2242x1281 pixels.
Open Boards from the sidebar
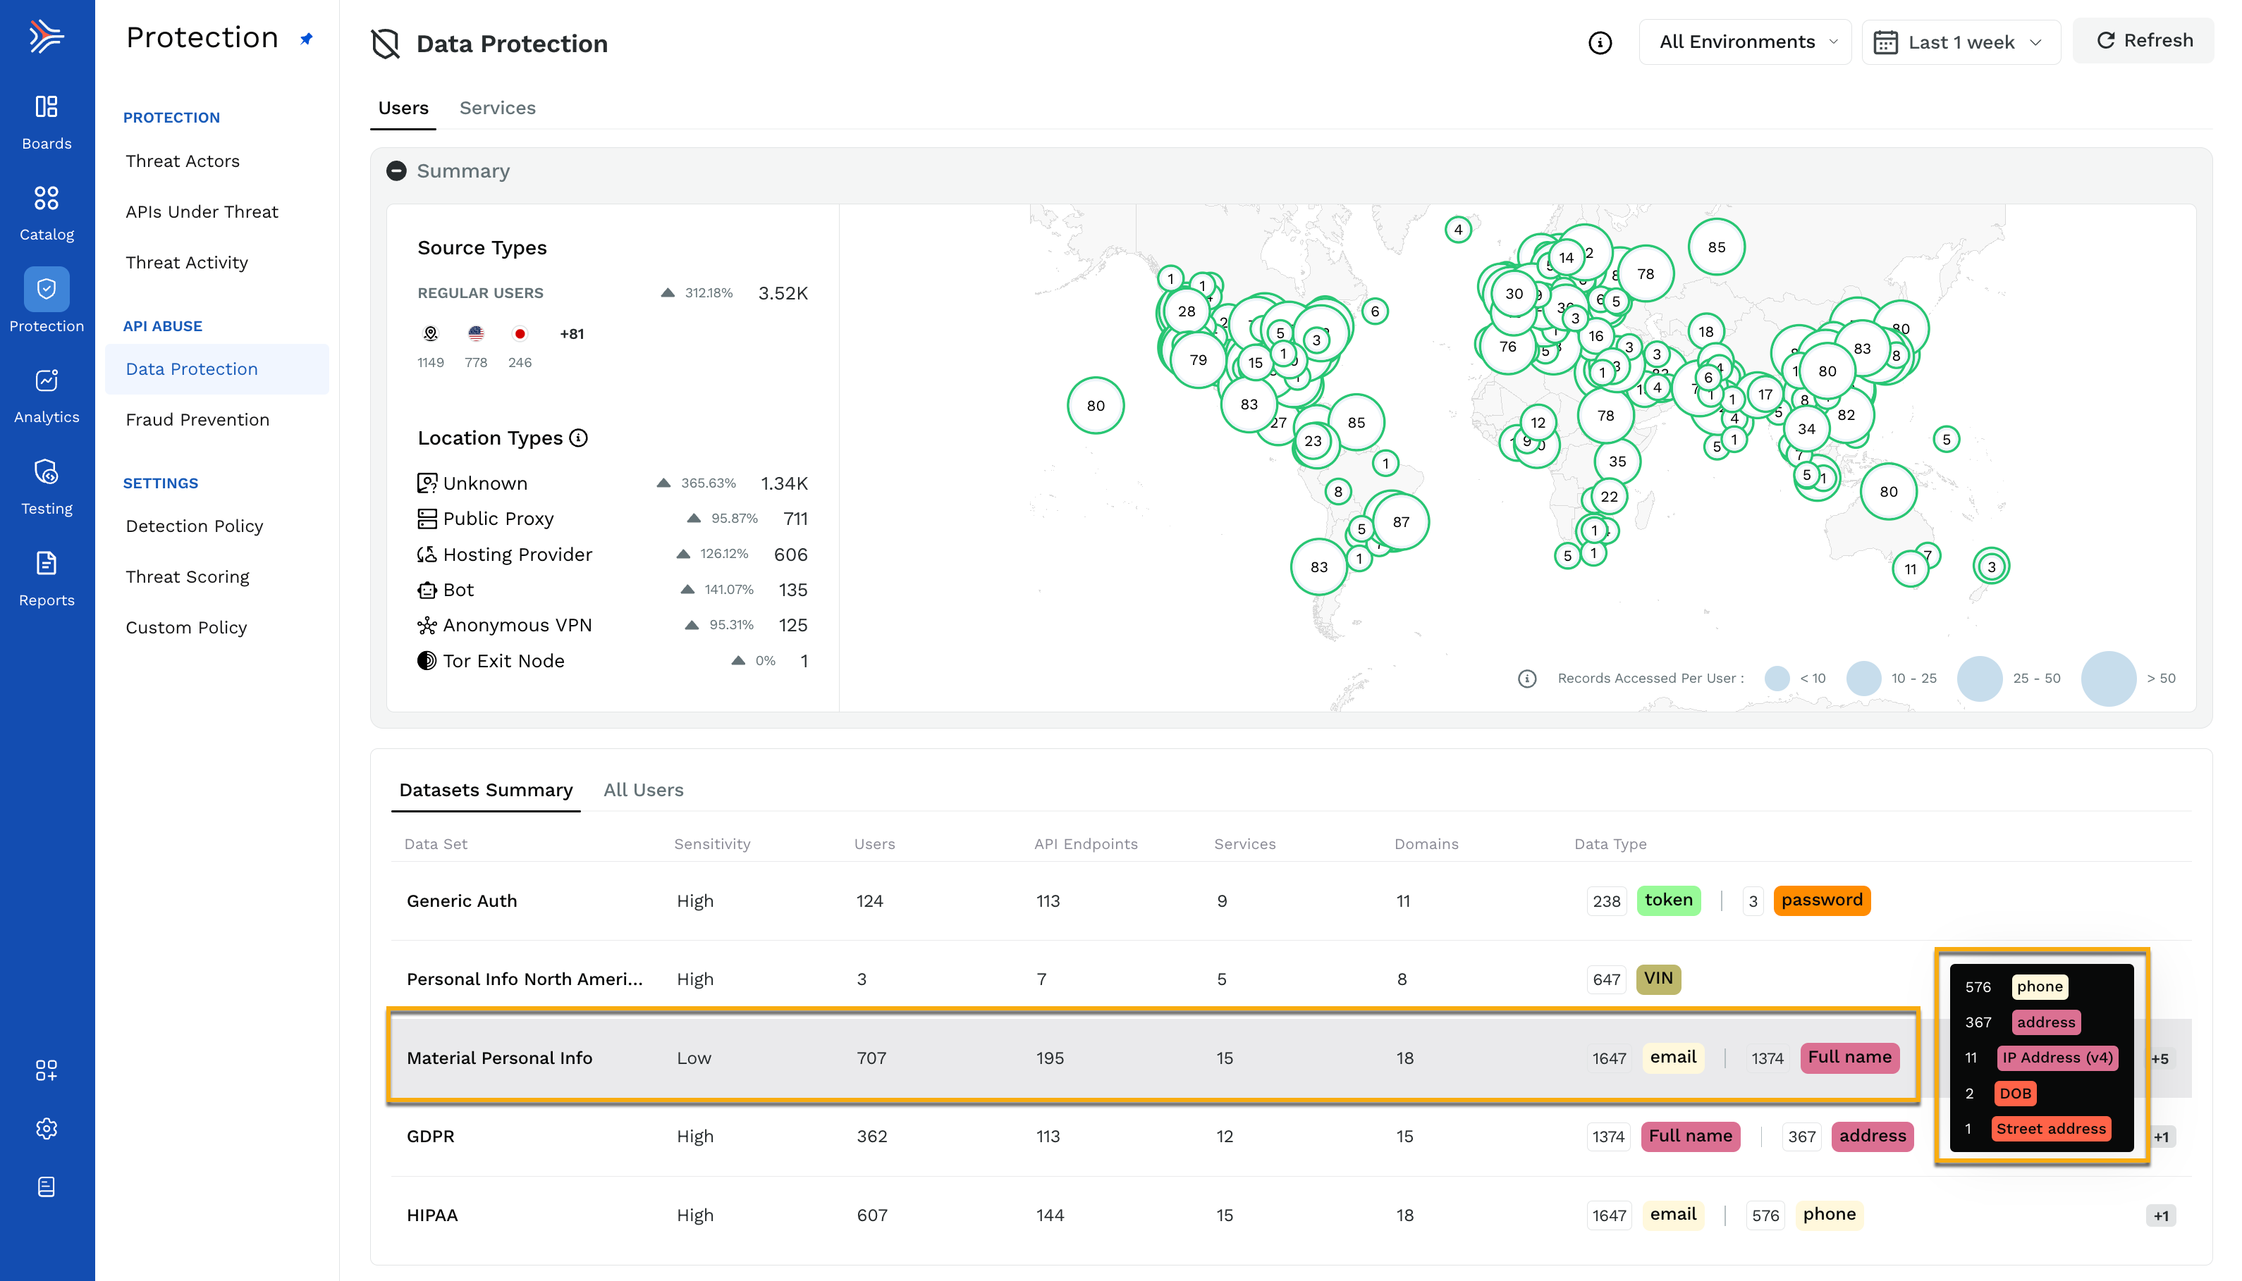click(47, 121)
